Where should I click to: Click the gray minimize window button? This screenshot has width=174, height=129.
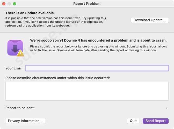click(9, 4)
